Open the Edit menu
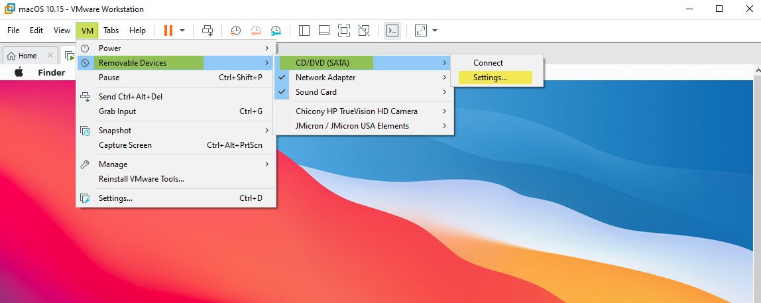Screen dimensions: 761x303 click(x=36, y=30)
